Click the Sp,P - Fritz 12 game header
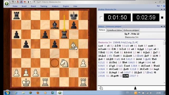169x95 pixels. [x=132, y=34]
